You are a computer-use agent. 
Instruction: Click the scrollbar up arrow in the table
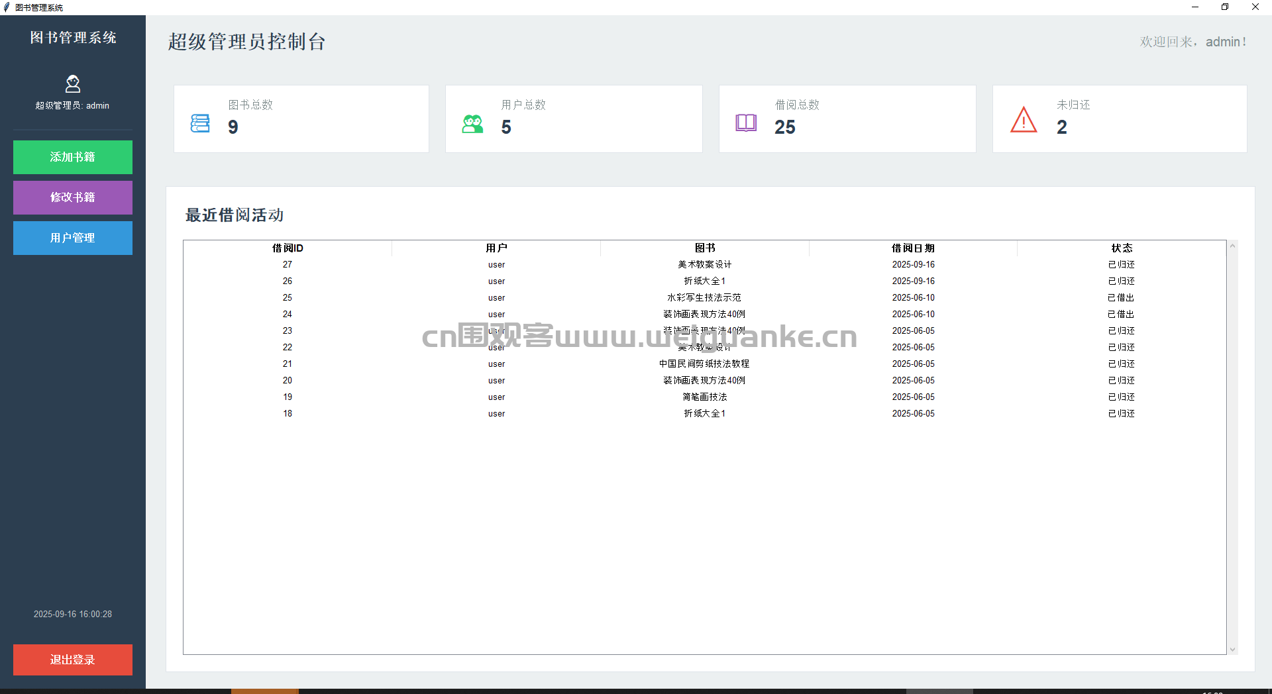point(1232,246)
